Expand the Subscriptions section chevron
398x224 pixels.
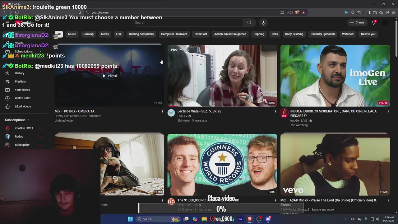pos(29,120)
